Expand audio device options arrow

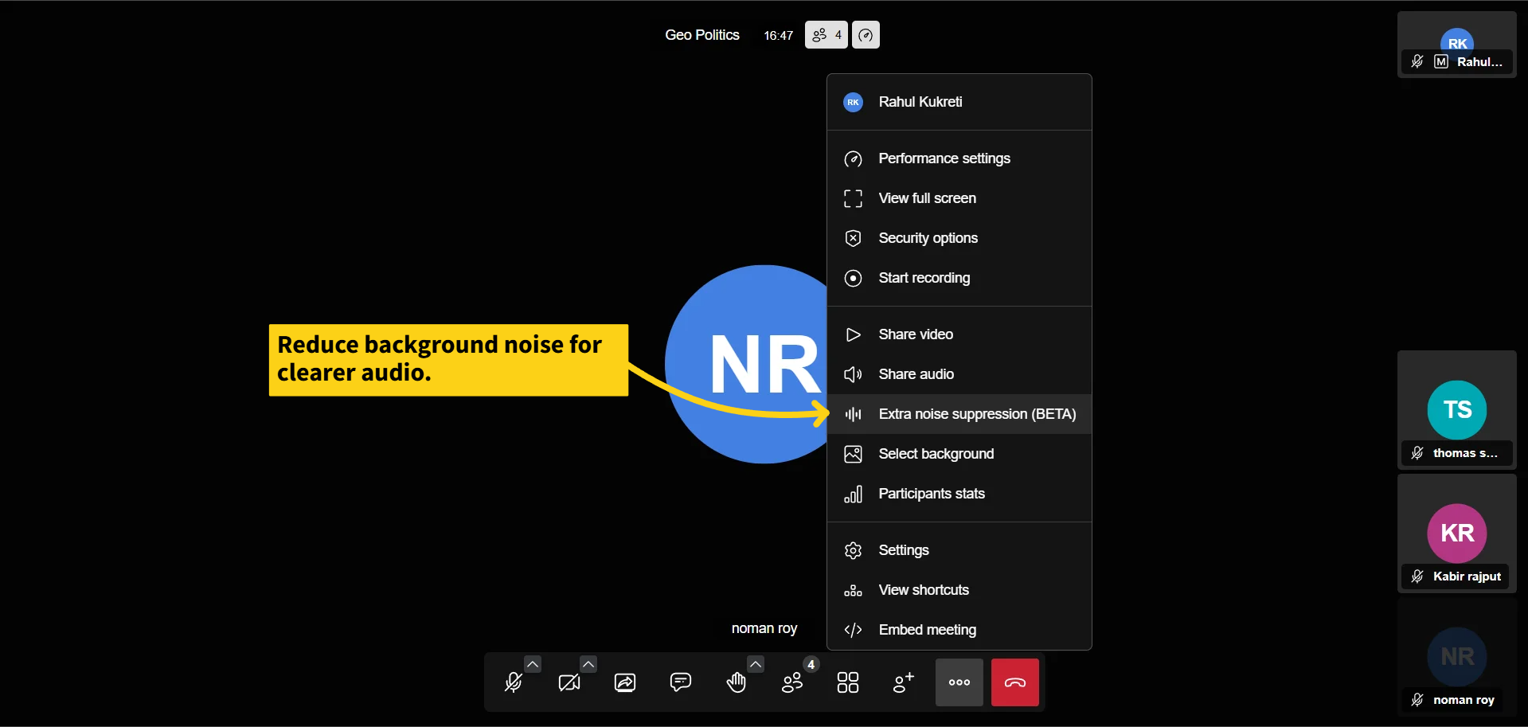(x=533, y=664)
